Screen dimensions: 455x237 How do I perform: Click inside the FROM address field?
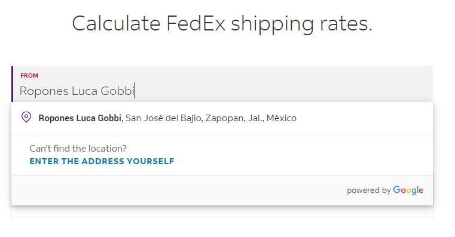(222, 84)
